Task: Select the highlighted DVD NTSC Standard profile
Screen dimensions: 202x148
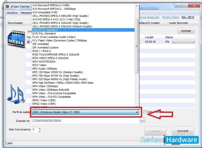Action: point(83,30)
